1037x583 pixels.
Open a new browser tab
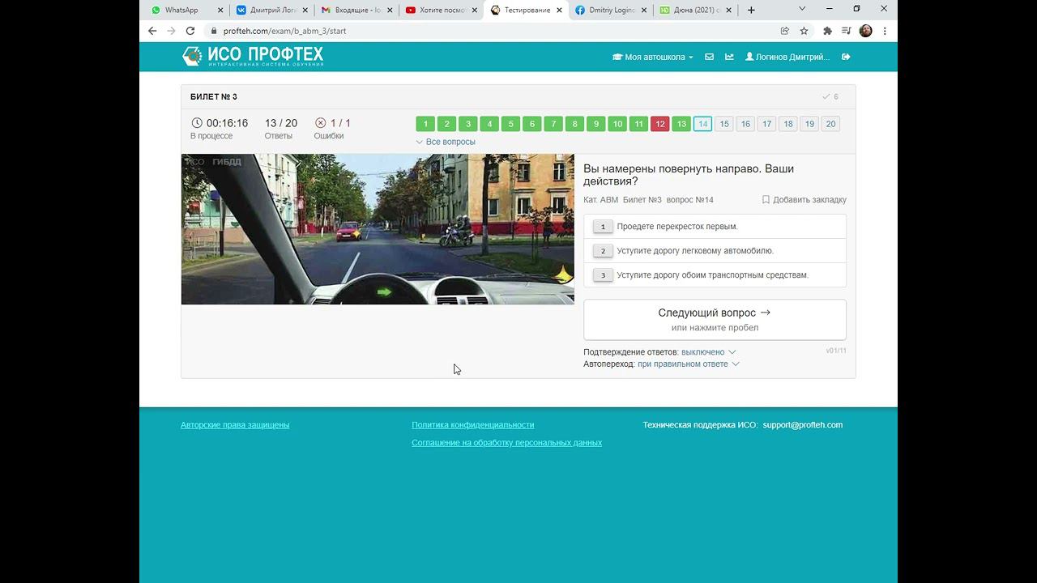point(751,10)
